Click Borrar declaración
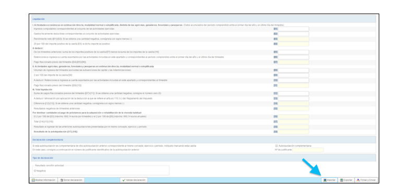Image resolution: width=397 pixels, height=196 pixels. click(x=71, y=180)
